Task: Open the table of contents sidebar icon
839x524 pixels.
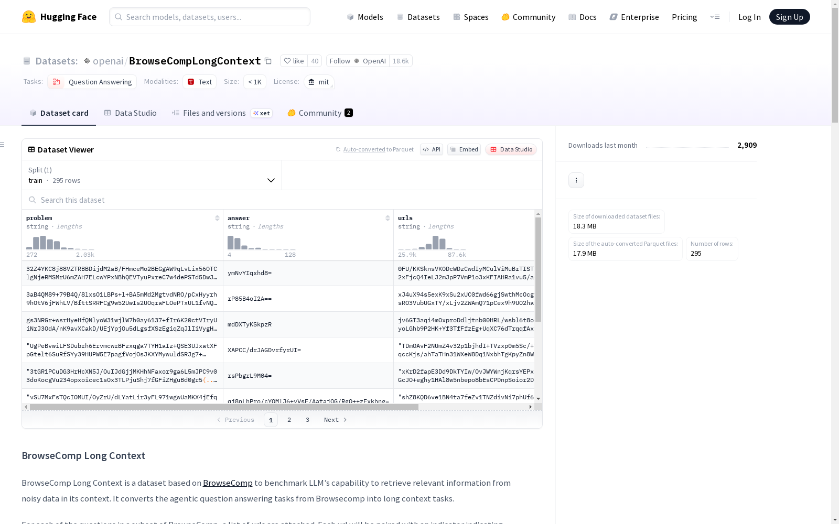Action: click(3, 145)
